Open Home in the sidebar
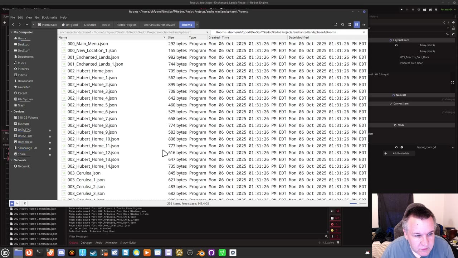458x258 pixels. 22,38
